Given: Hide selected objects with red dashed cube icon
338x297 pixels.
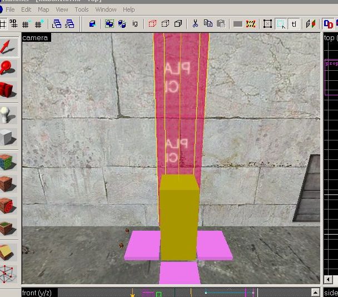Looking at the screenshot, I should [152, 24].
